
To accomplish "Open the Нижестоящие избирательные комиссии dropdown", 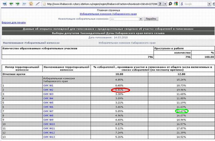I will click(x=141, y=19).
